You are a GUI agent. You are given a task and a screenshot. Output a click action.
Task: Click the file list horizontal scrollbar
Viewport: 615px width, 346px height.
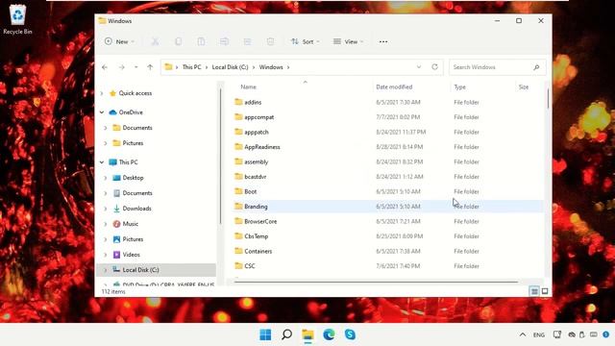click(x=376, y=282)
